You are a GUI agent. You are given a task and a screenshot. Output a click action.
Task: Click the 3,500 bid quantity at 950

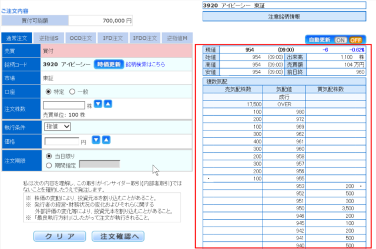[x=348, y=208]
